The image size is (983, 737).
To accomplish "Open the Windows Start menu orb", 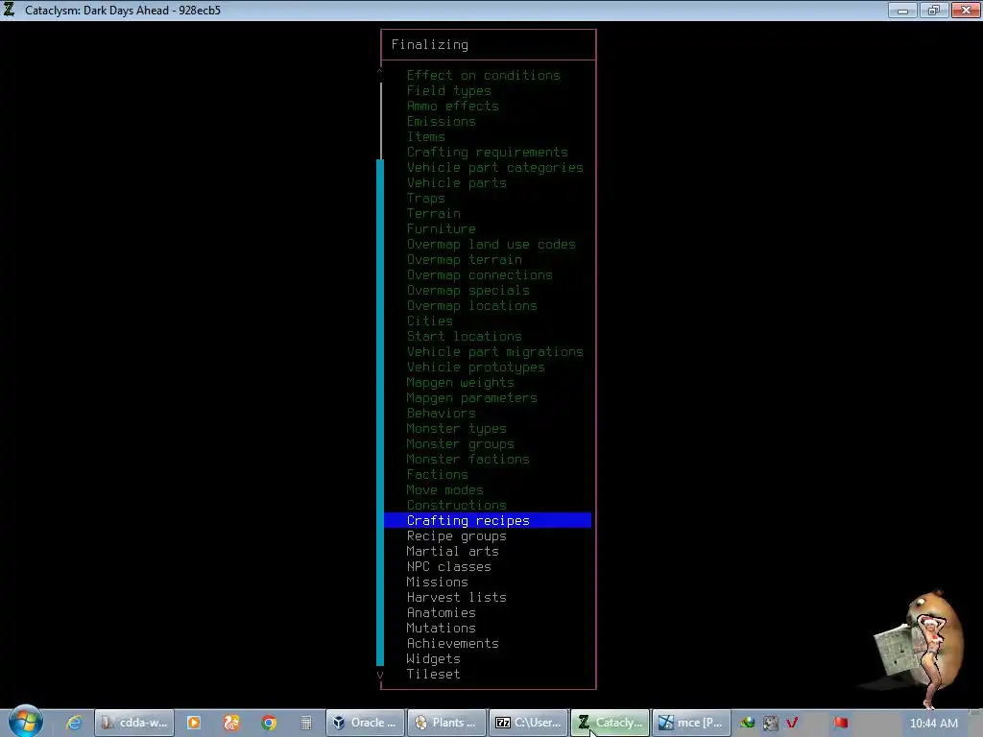I will point(25,722).
